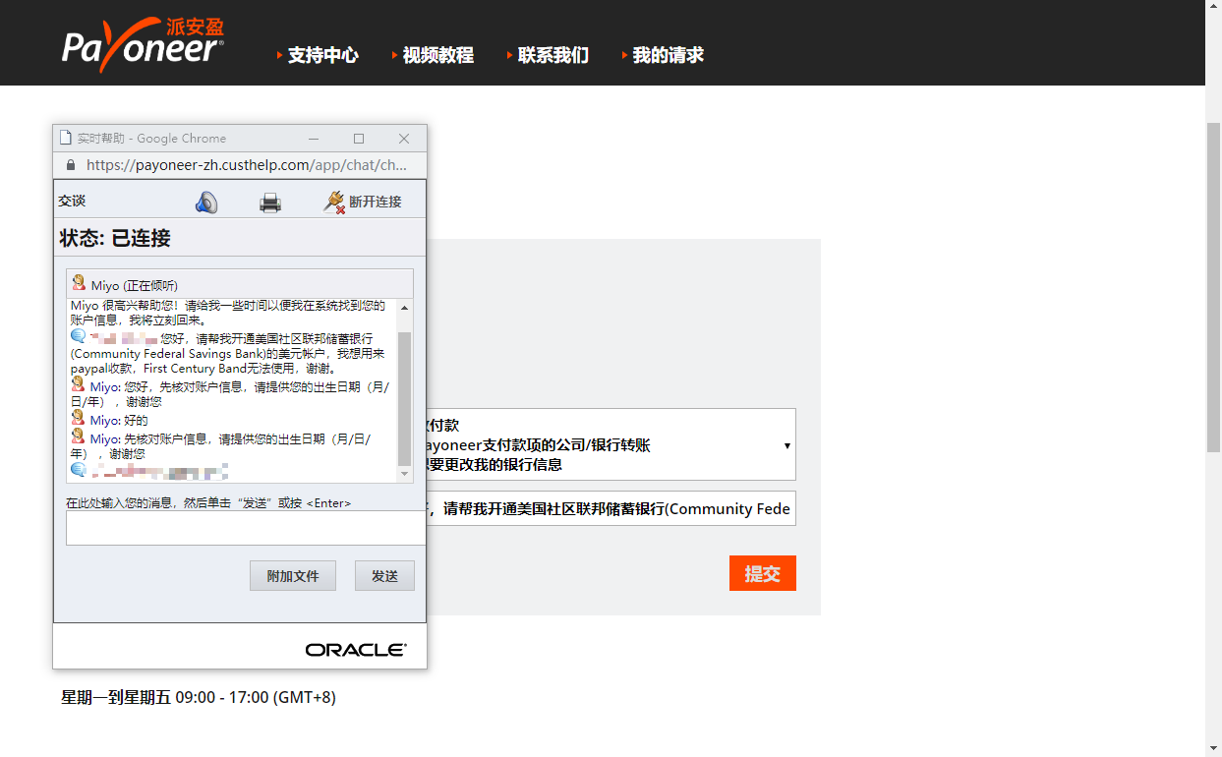Click the 'Miyo (正在倾听)' agent name
The width and height of the screenshot is (1222, 757).
click(x=135, y=285)
